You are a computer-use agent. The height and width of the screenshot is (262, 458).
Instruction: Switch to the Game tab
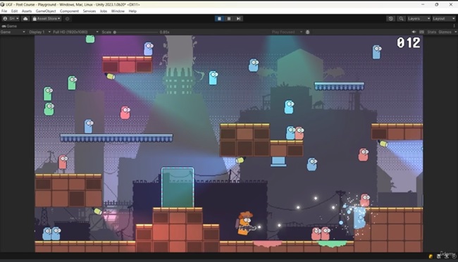pyautogui.click(x=9, y=26)
